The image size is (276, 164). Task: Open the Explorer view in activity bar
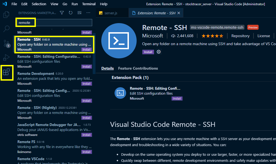pos(6,14)
